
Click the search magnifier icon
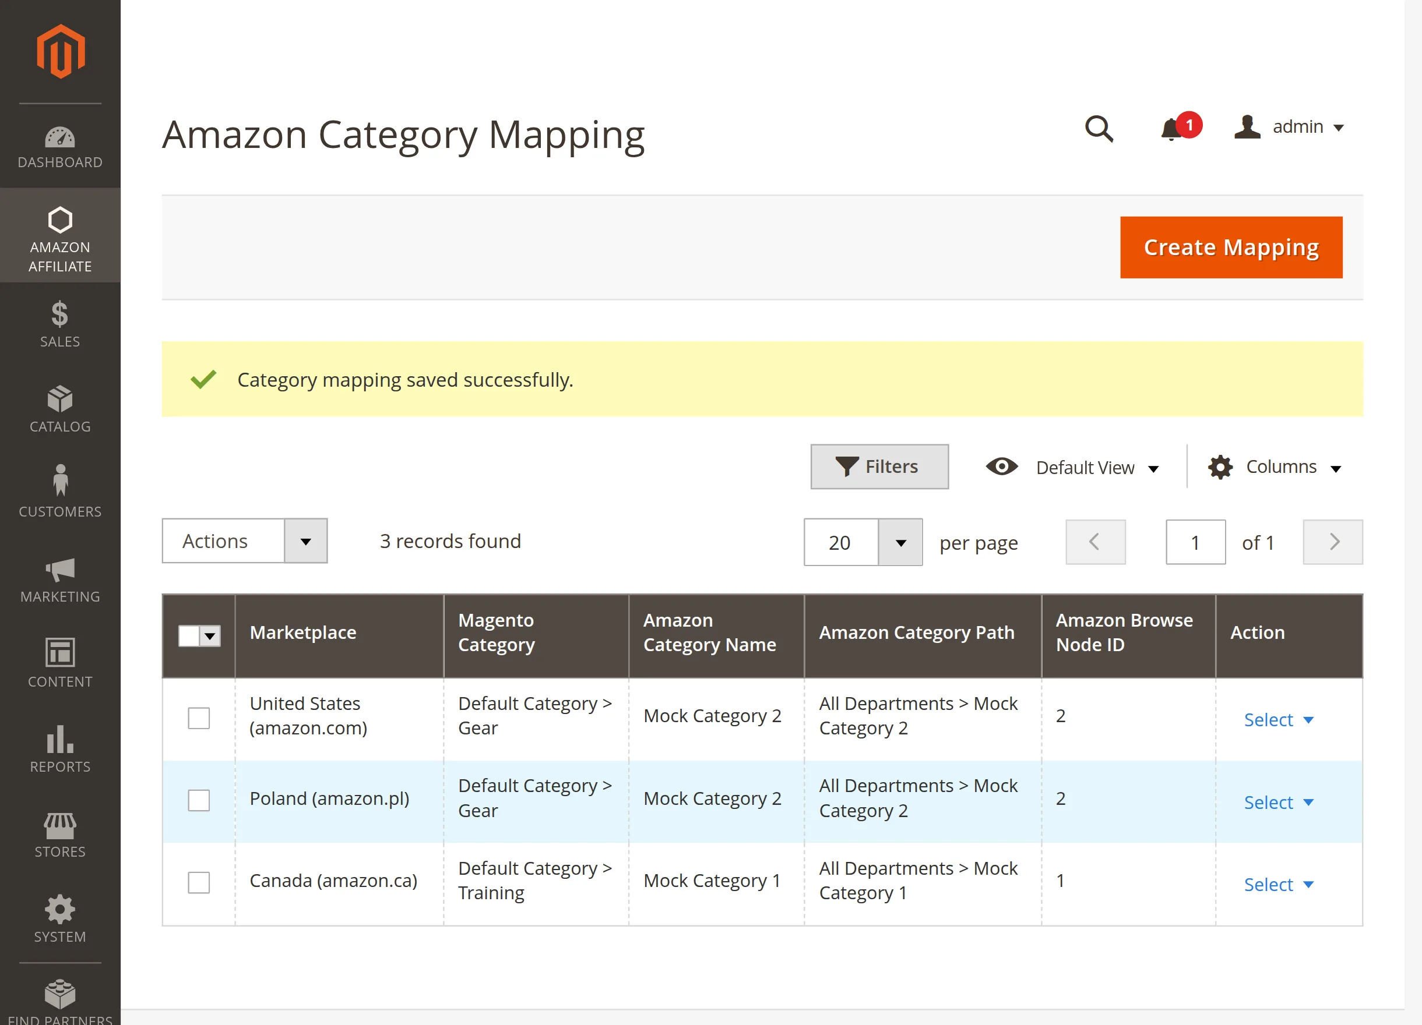point(1099,129)
